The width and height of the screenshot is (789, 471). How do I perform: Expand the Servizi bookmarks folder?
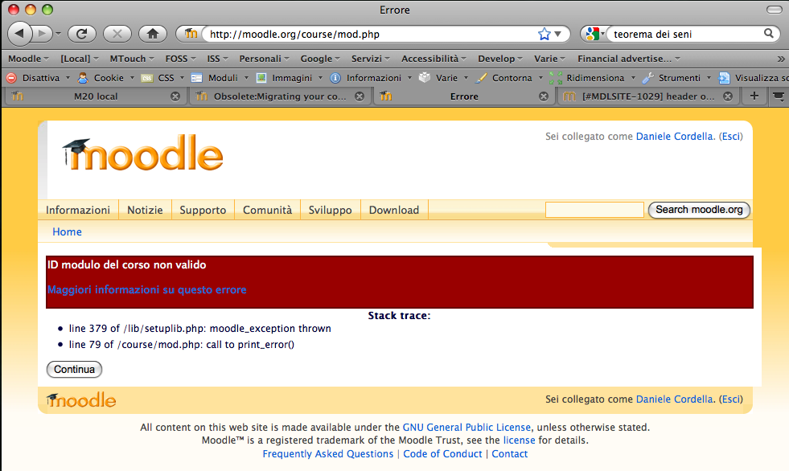point(370,59)
